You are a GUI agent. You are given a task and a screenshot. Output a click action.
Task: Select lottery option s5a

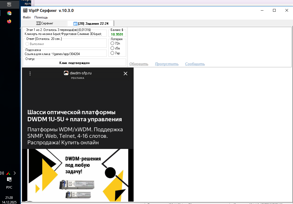tap(112, 48)
